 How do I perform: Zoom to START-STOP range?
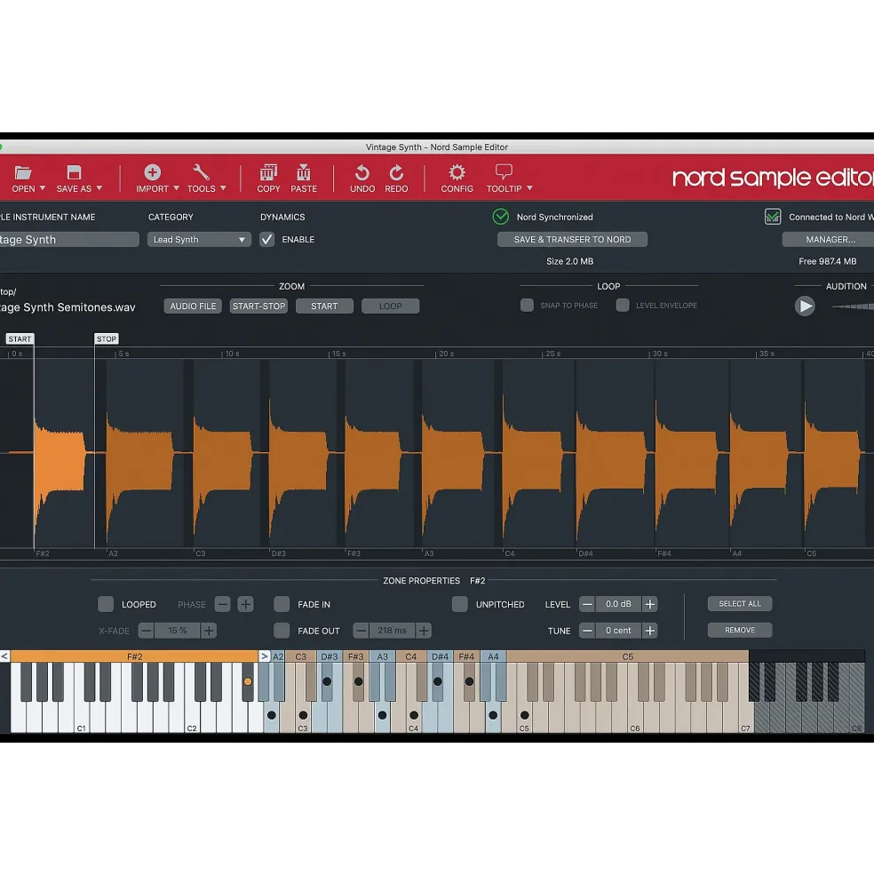click(x=258, y=306)
